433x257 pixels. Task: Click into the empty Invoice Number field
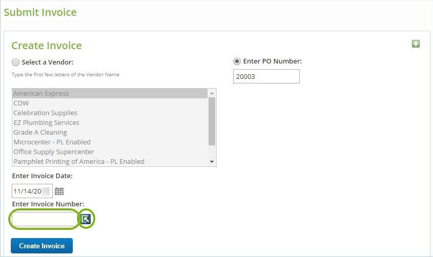pyautogui.click(x=44, y=219)
